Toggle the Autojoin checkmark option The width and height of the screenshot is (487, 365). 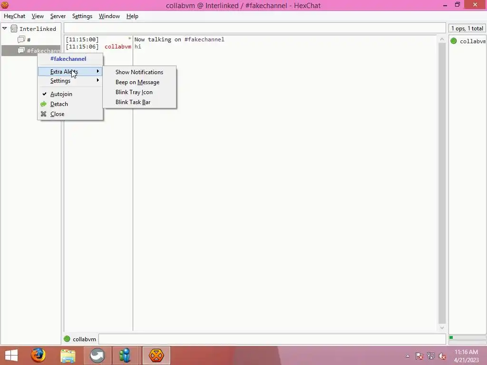[70, 94]
